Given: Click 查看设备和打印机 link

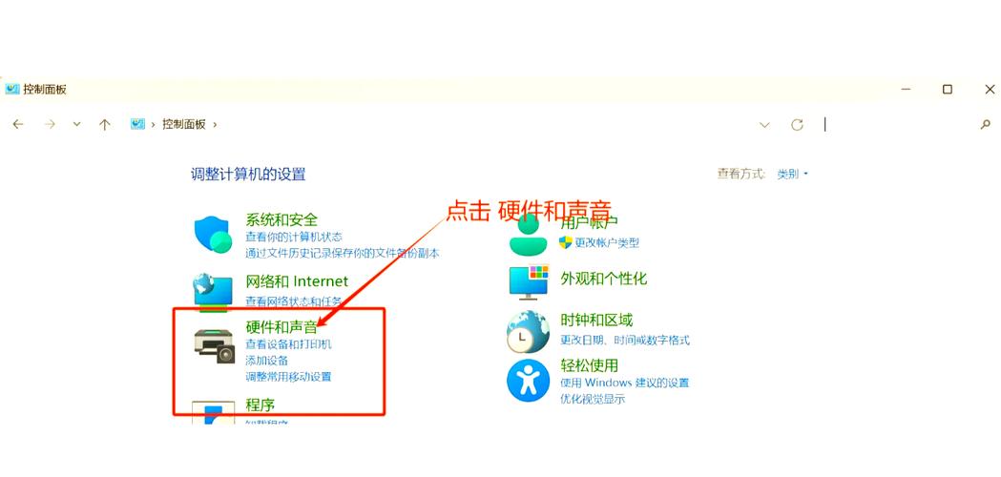Looking at the screenshot, I should [x=288, y=344].
